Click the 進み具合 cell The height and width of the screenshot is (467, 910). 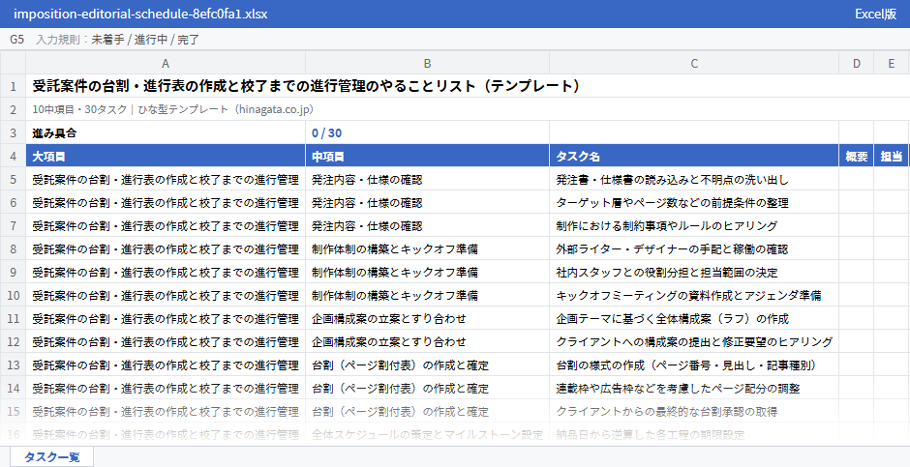[x=166, y=132]
